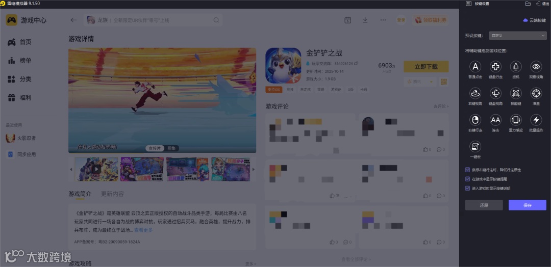The height and width of the screenshot is (267, 551).
Task: Open the downloads arrow icon
Action: pos(365,20)
